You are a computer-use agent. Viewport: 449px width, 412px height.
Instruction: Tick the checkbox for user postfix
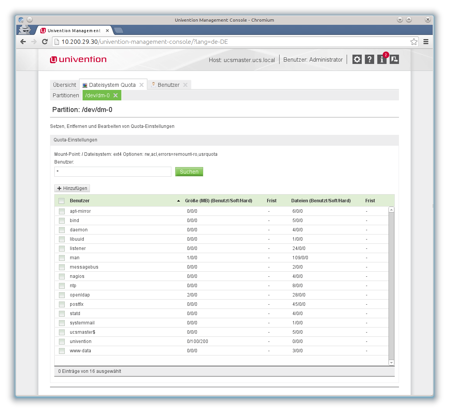coord(62,304)
